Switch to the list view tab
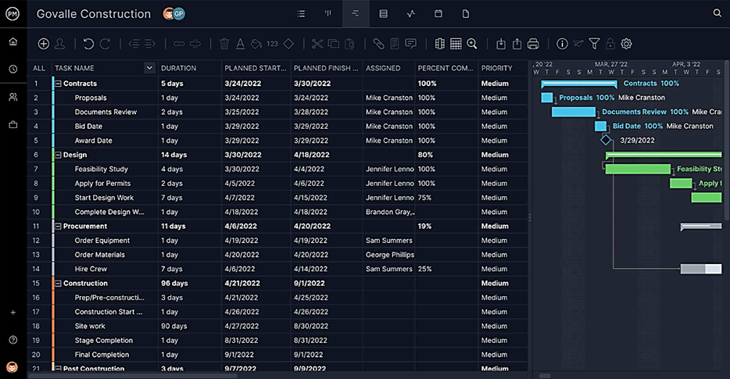 click(x=302, y=14)
